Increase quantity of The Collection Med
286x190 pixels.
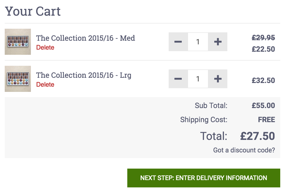(x=218, y=42)
